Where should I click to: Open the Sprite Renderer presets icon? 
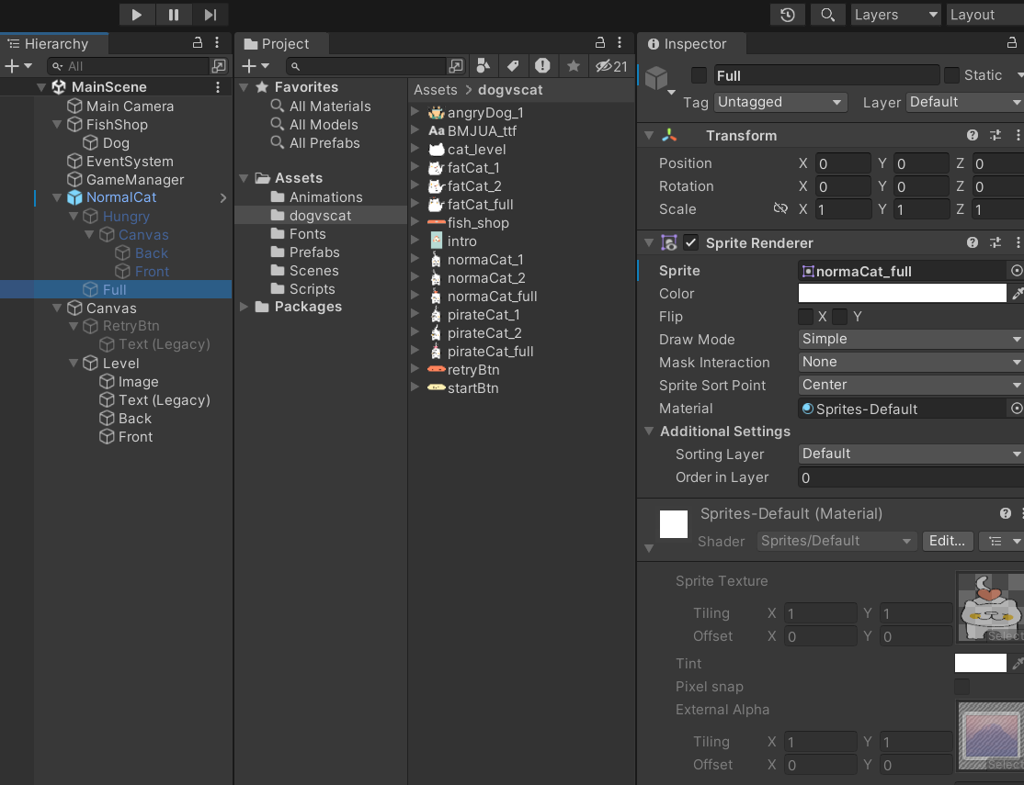tap(996, 242)
